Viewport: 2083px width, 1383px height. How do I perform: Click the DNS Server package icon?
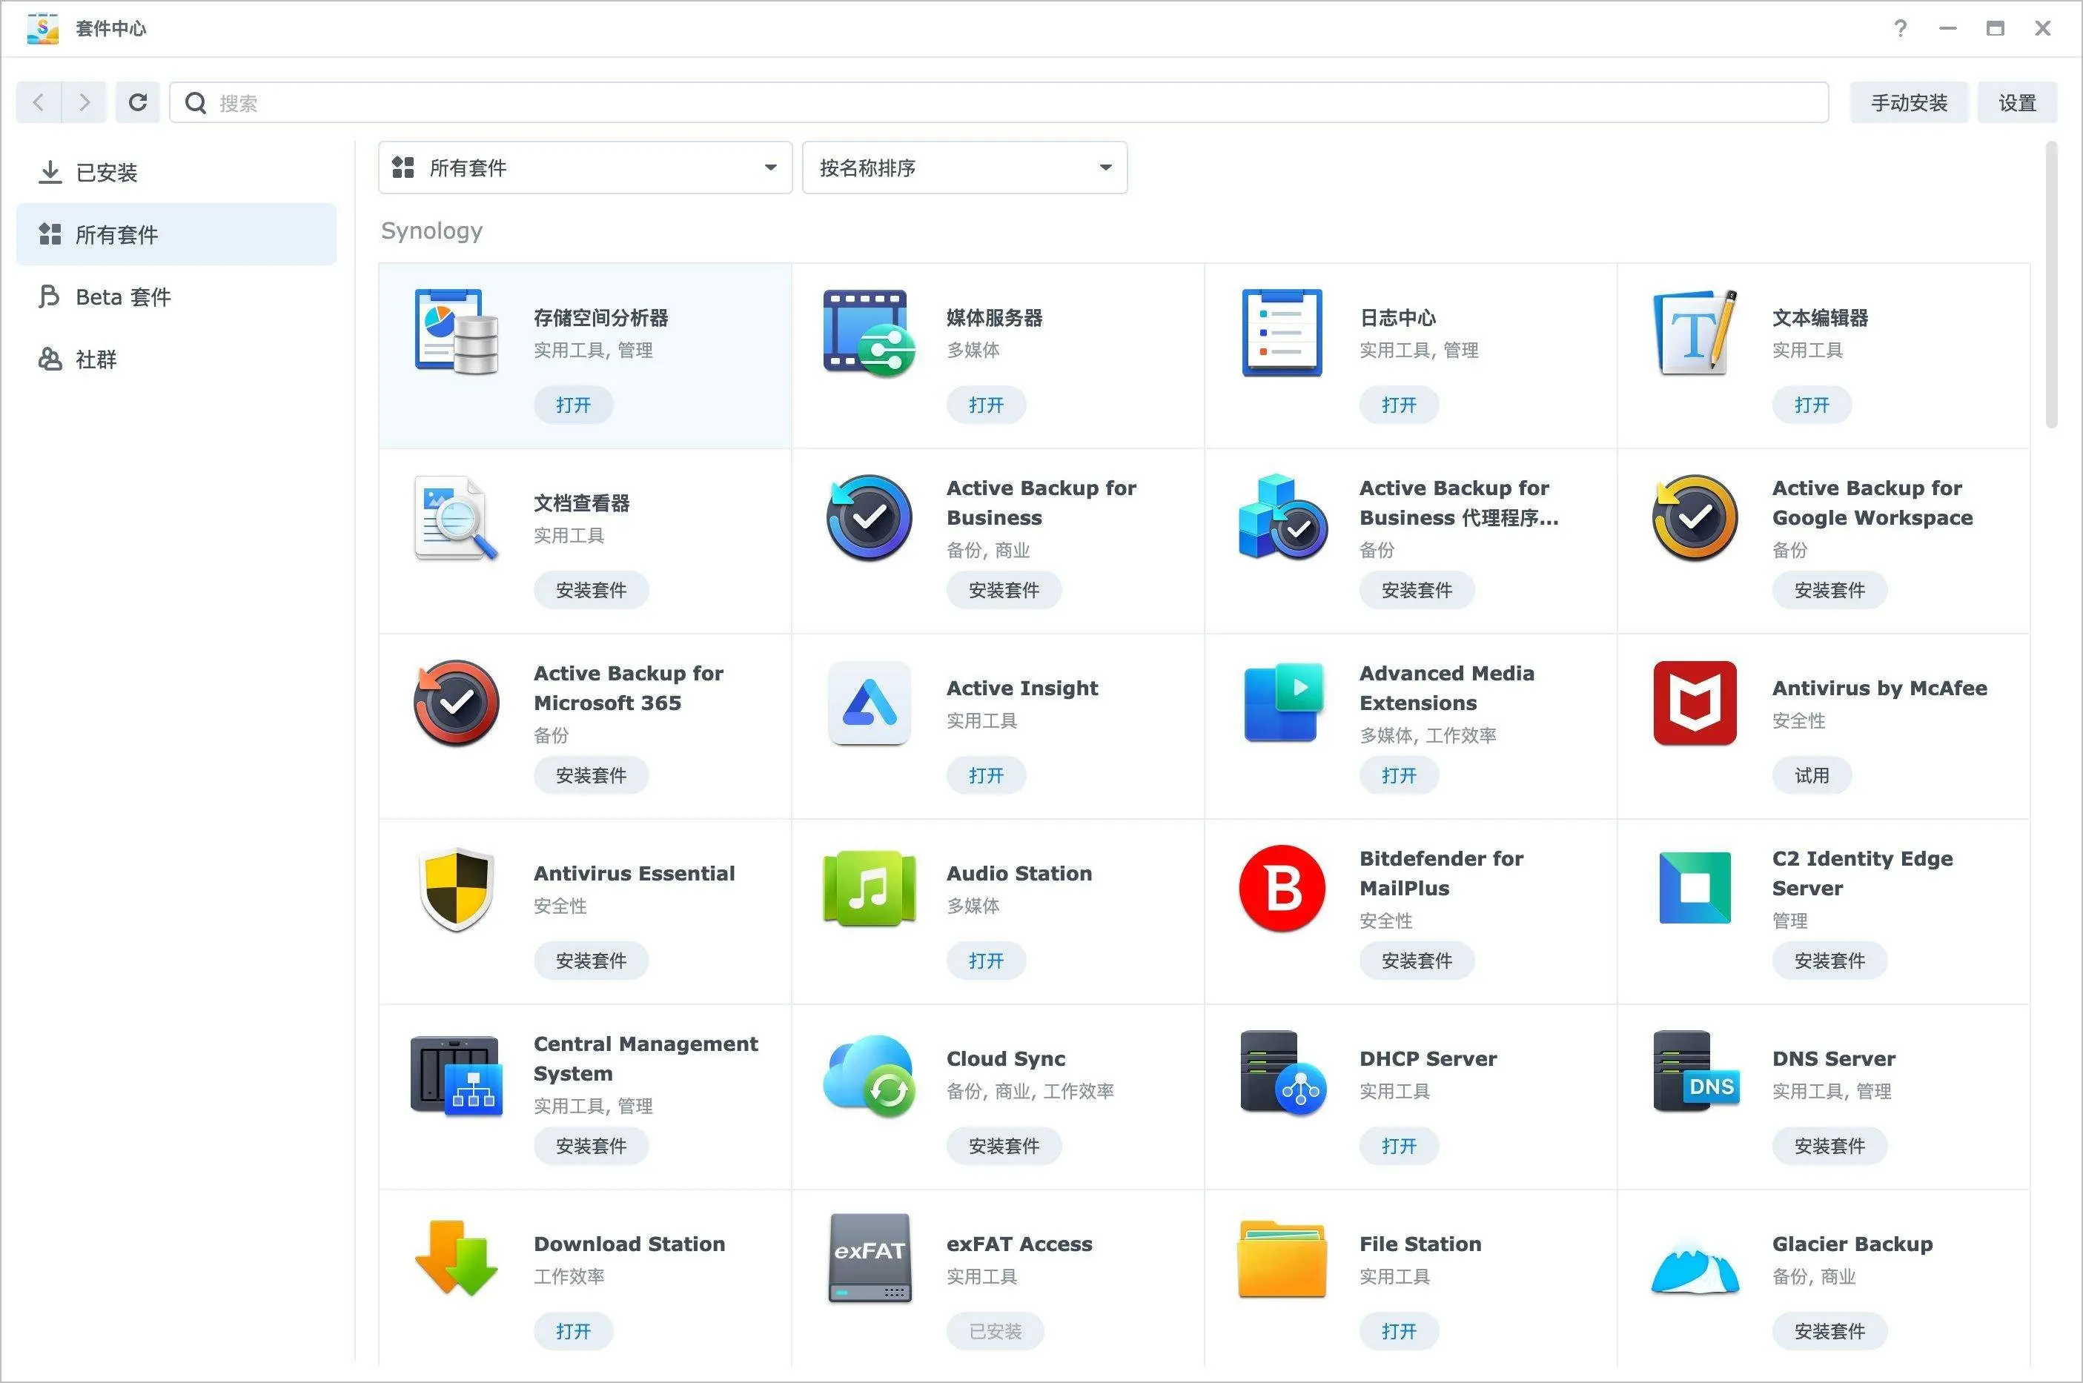[x=1695, y=1073]
